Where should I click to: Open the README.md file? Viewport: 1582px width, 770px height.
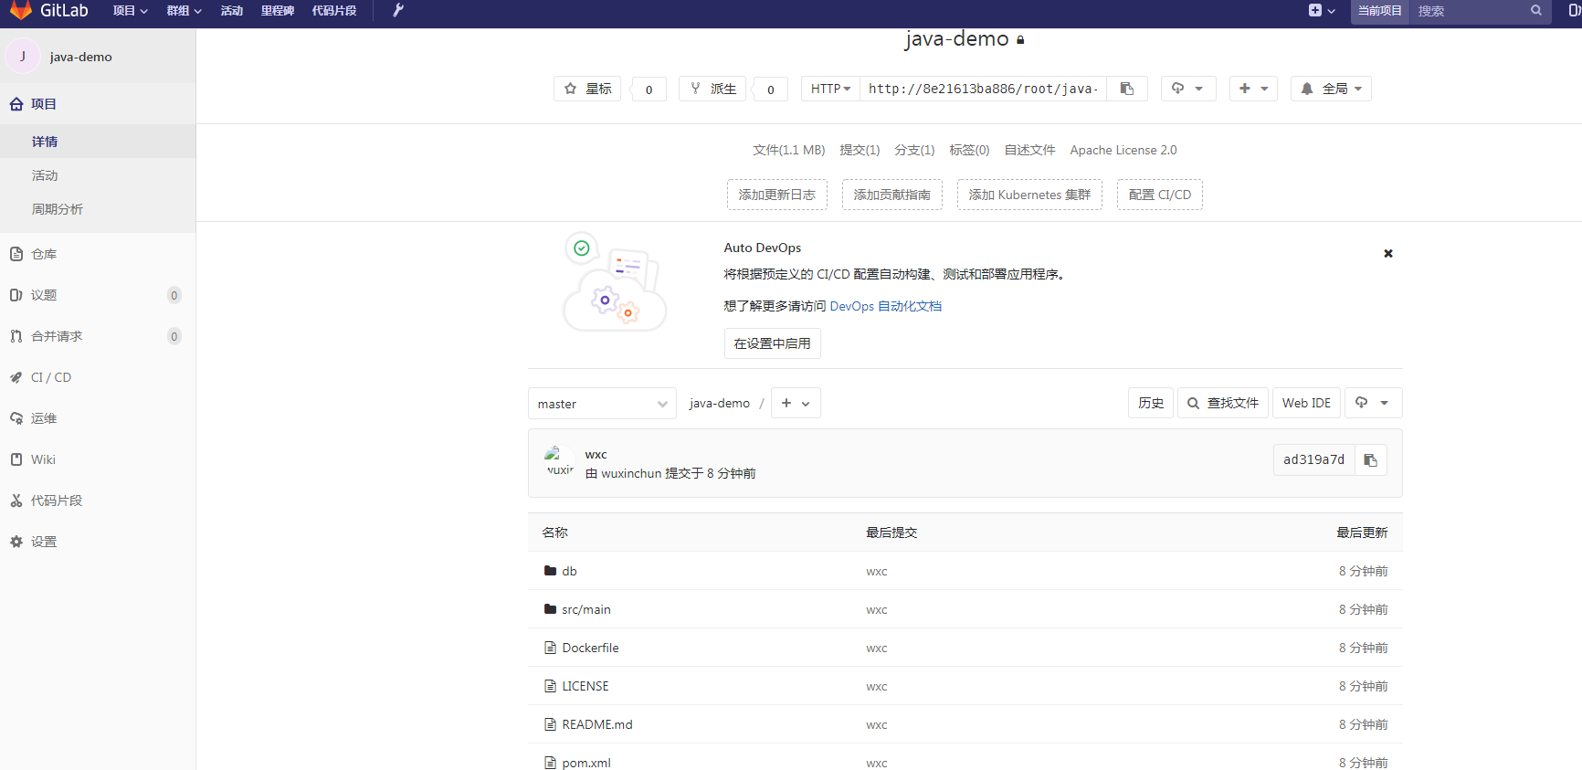(x=597, y=724)
